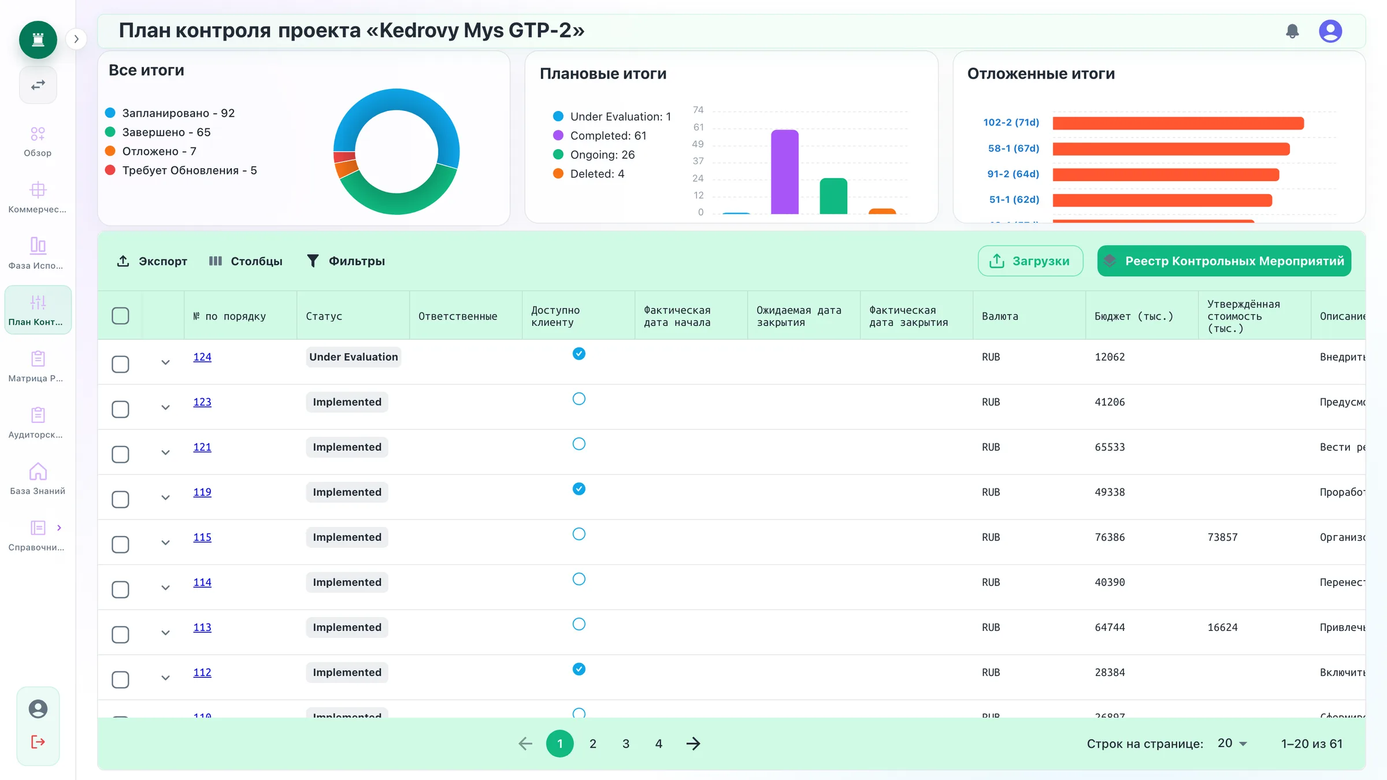Viewport: 1387px width, 780px height.
Task: Expand row 124 details chevron
Action: tap(165, 363)
